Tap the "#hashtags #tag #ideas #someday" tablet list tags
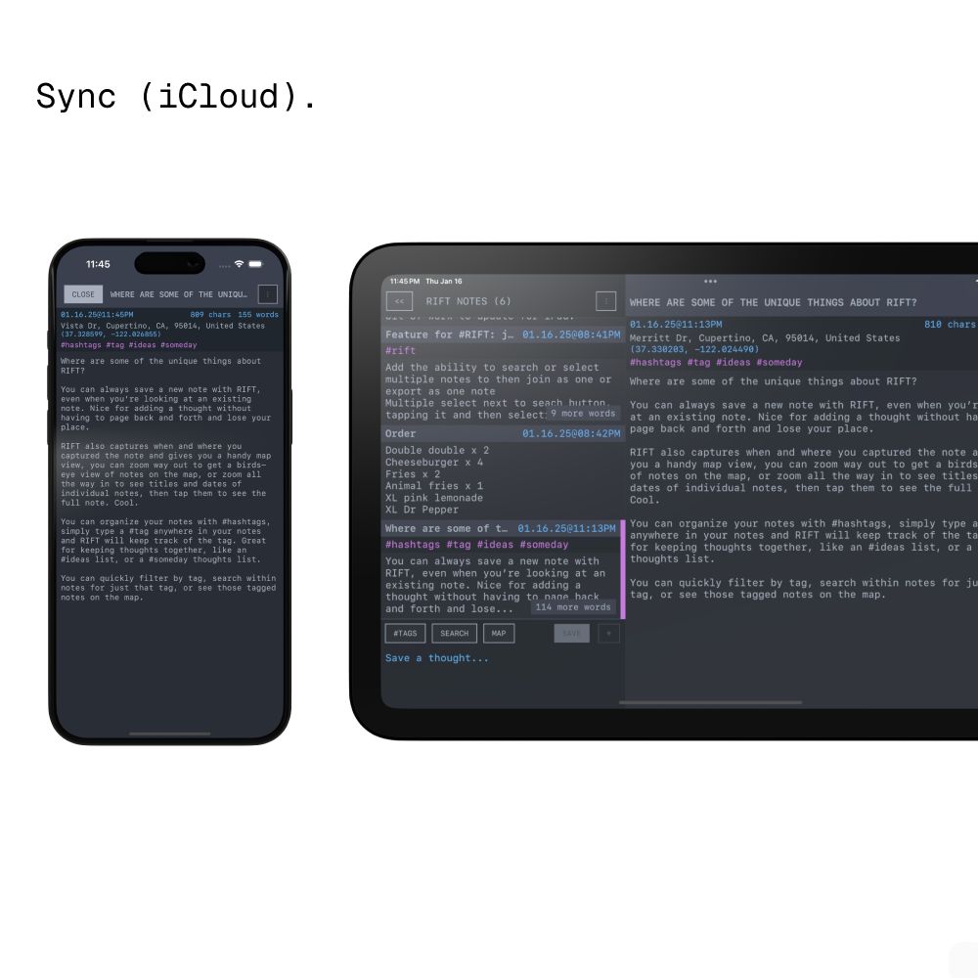The image size is (978, 978). [476, 545]
